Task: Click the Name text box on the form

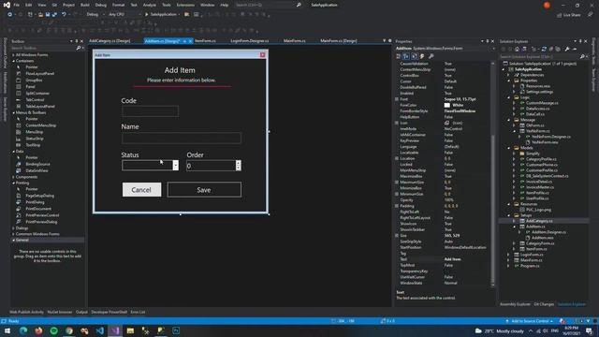Action: (182, 138)
